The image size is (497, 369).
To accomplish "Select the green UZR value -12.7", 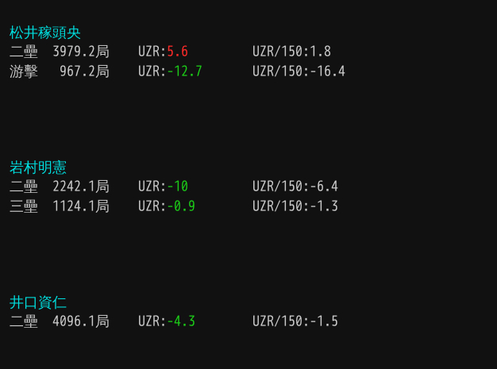I will point(184,71).
